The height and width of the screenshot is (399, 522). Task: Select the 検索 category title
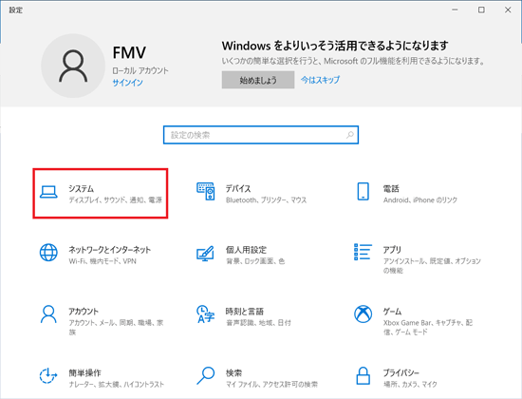(233, 373)
